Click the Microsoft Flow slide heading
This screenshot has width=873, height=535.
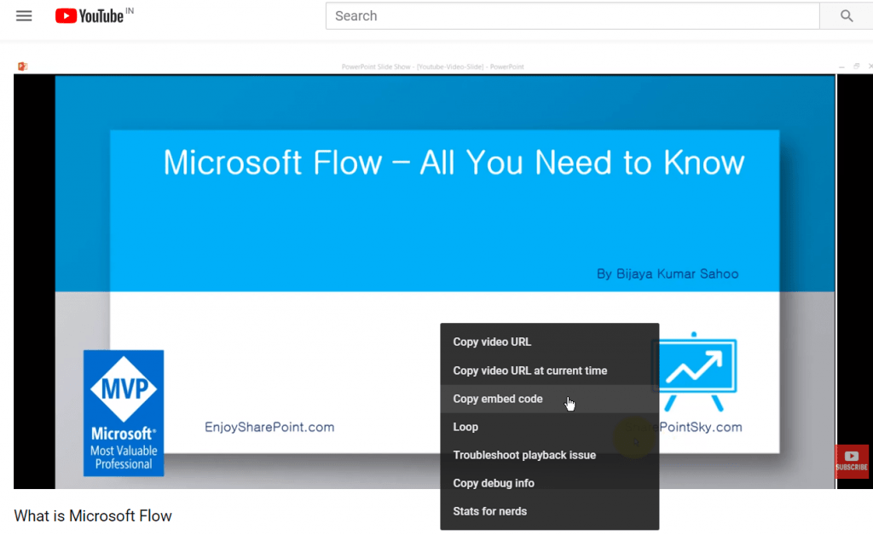click(454, 163)
